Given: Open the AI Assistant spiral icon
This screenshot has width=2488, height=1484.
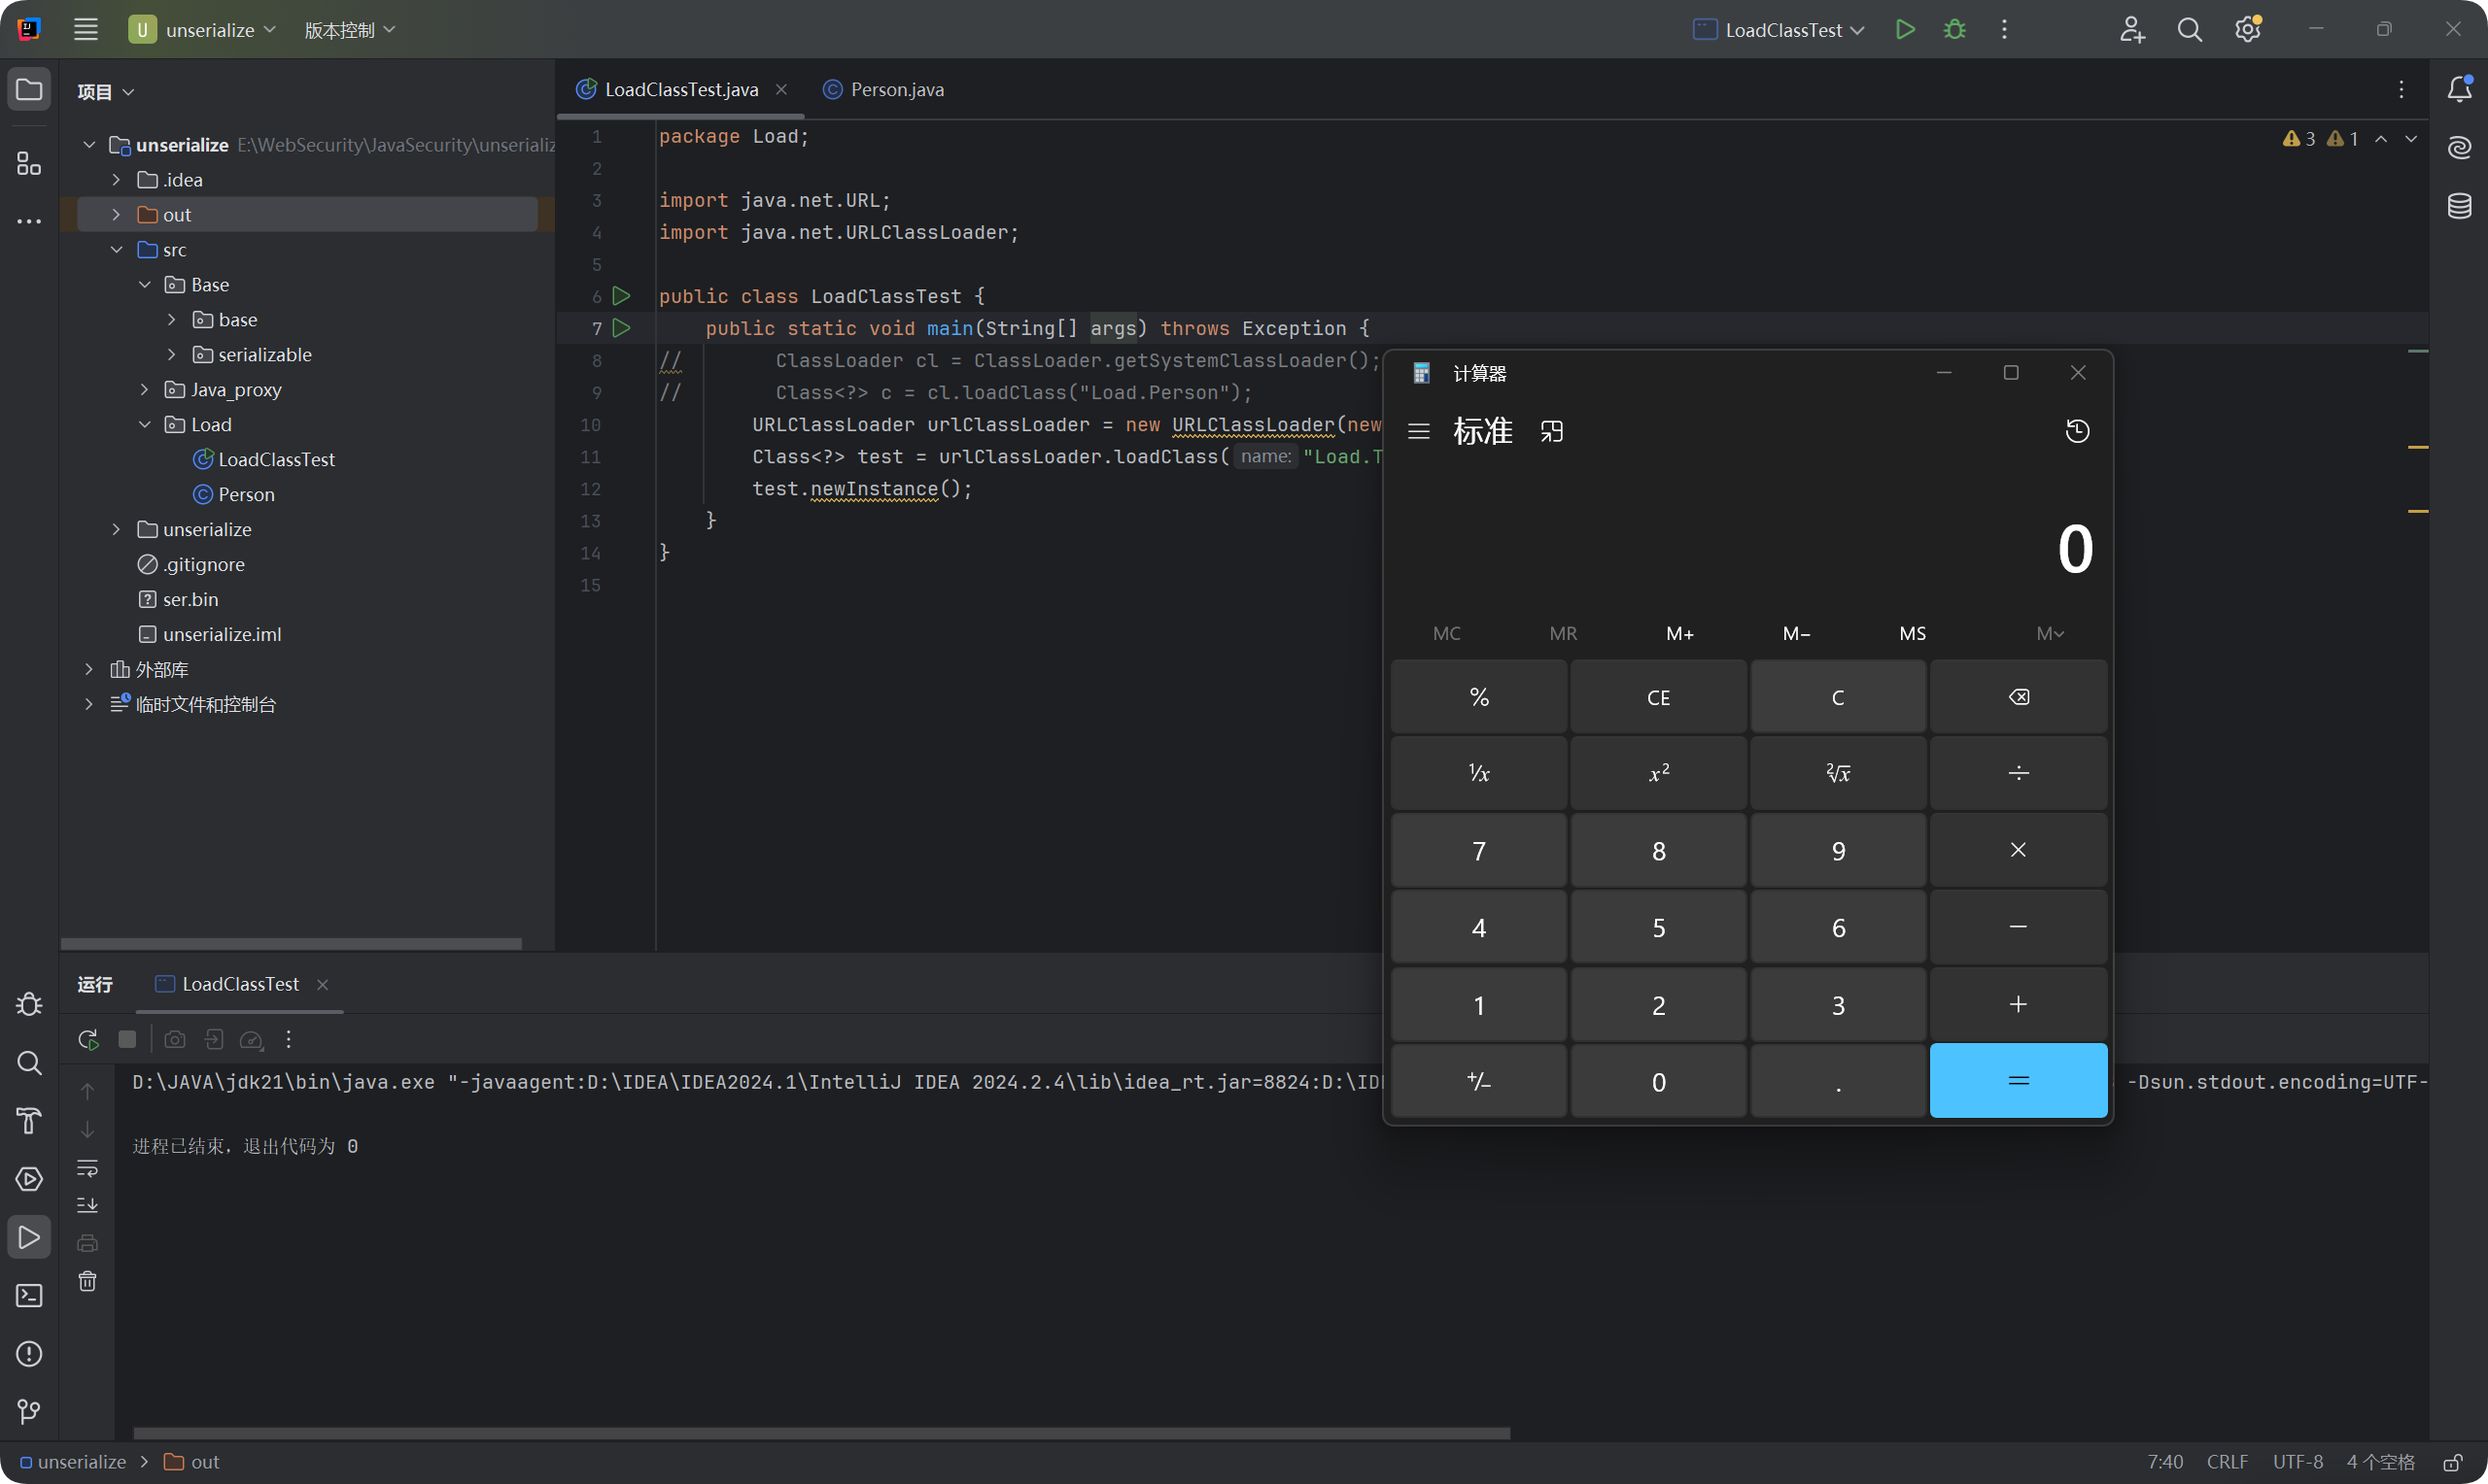Looking at the screenshot, I should coord(2459,148).
